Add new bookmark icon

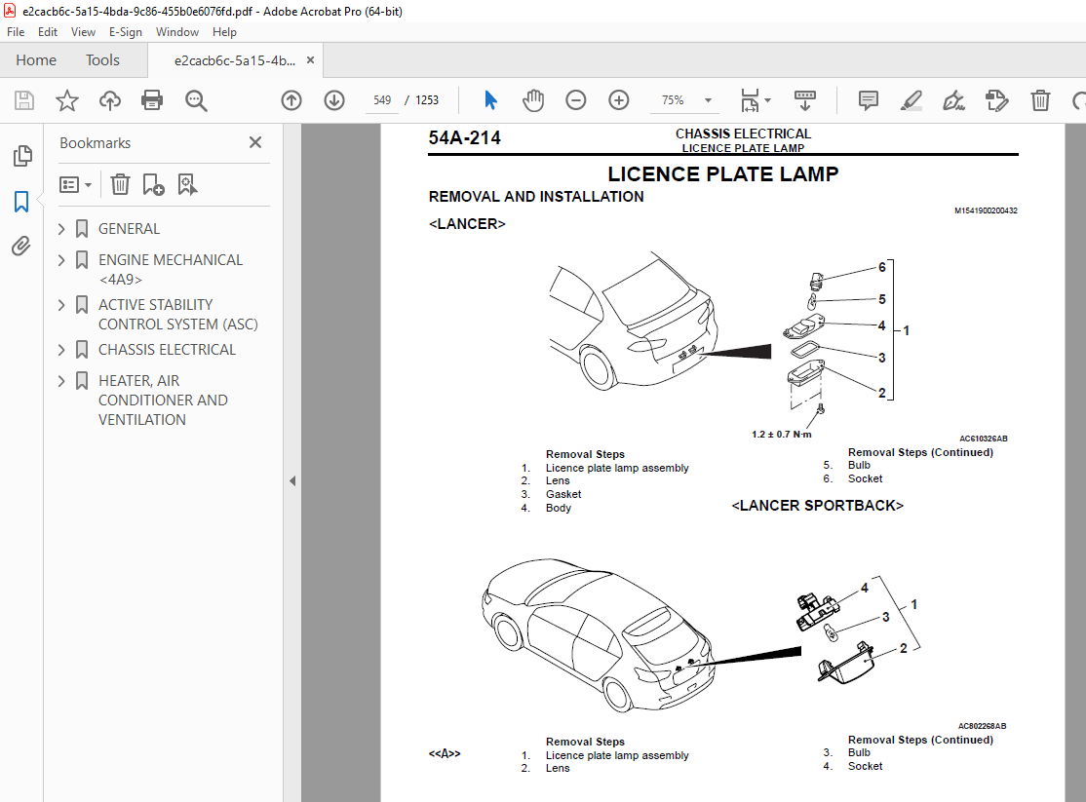(x=153, y=185)
